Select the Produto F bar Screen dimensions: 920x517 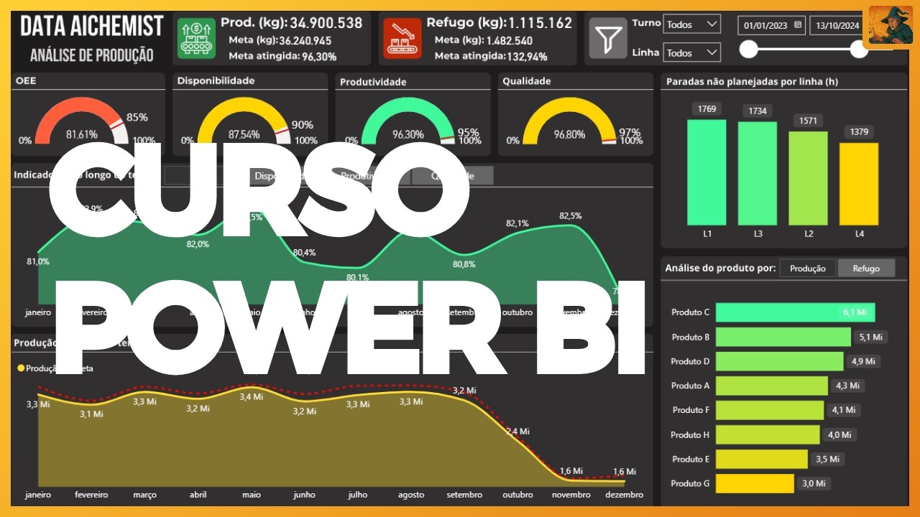tap(770, 410)
